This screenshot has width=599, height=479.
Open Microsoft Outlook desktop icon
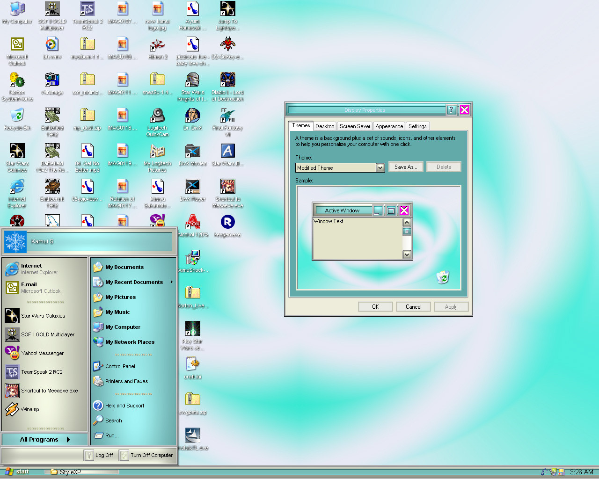(17, 51)
